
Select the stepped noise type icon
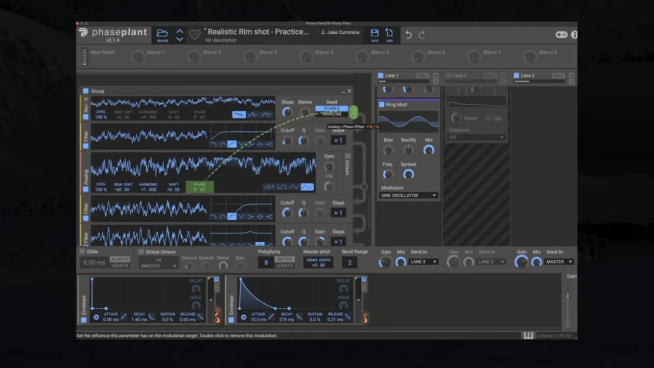coord(252,114)
